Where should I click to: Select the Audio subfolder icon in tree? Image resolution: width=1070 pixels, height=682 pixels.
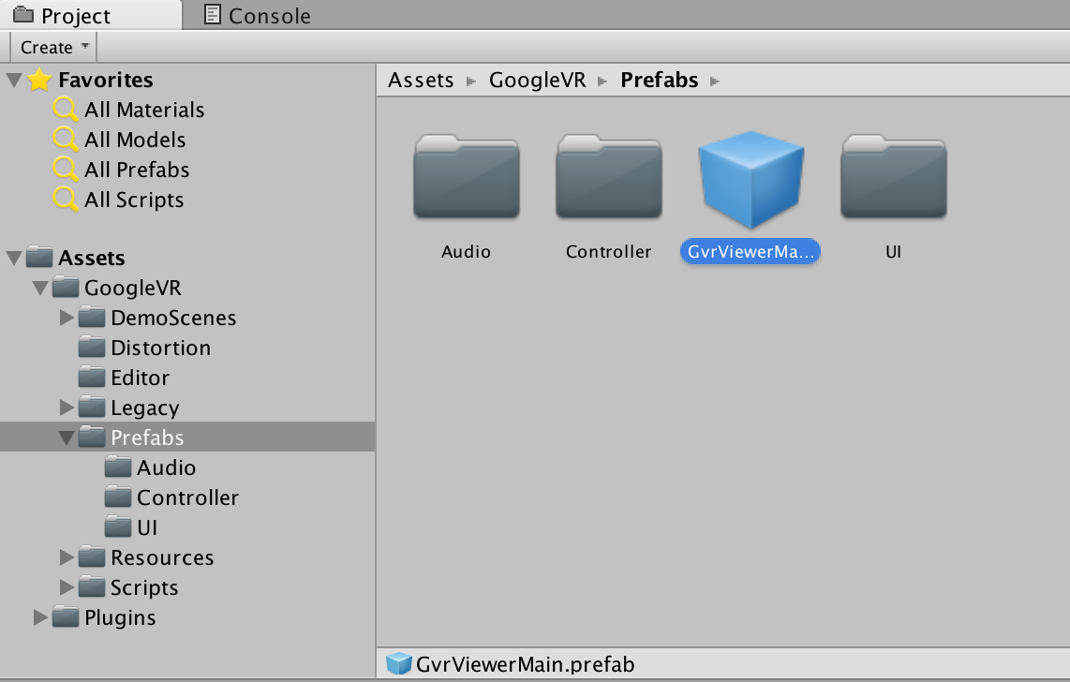click(x=117, y=467)
